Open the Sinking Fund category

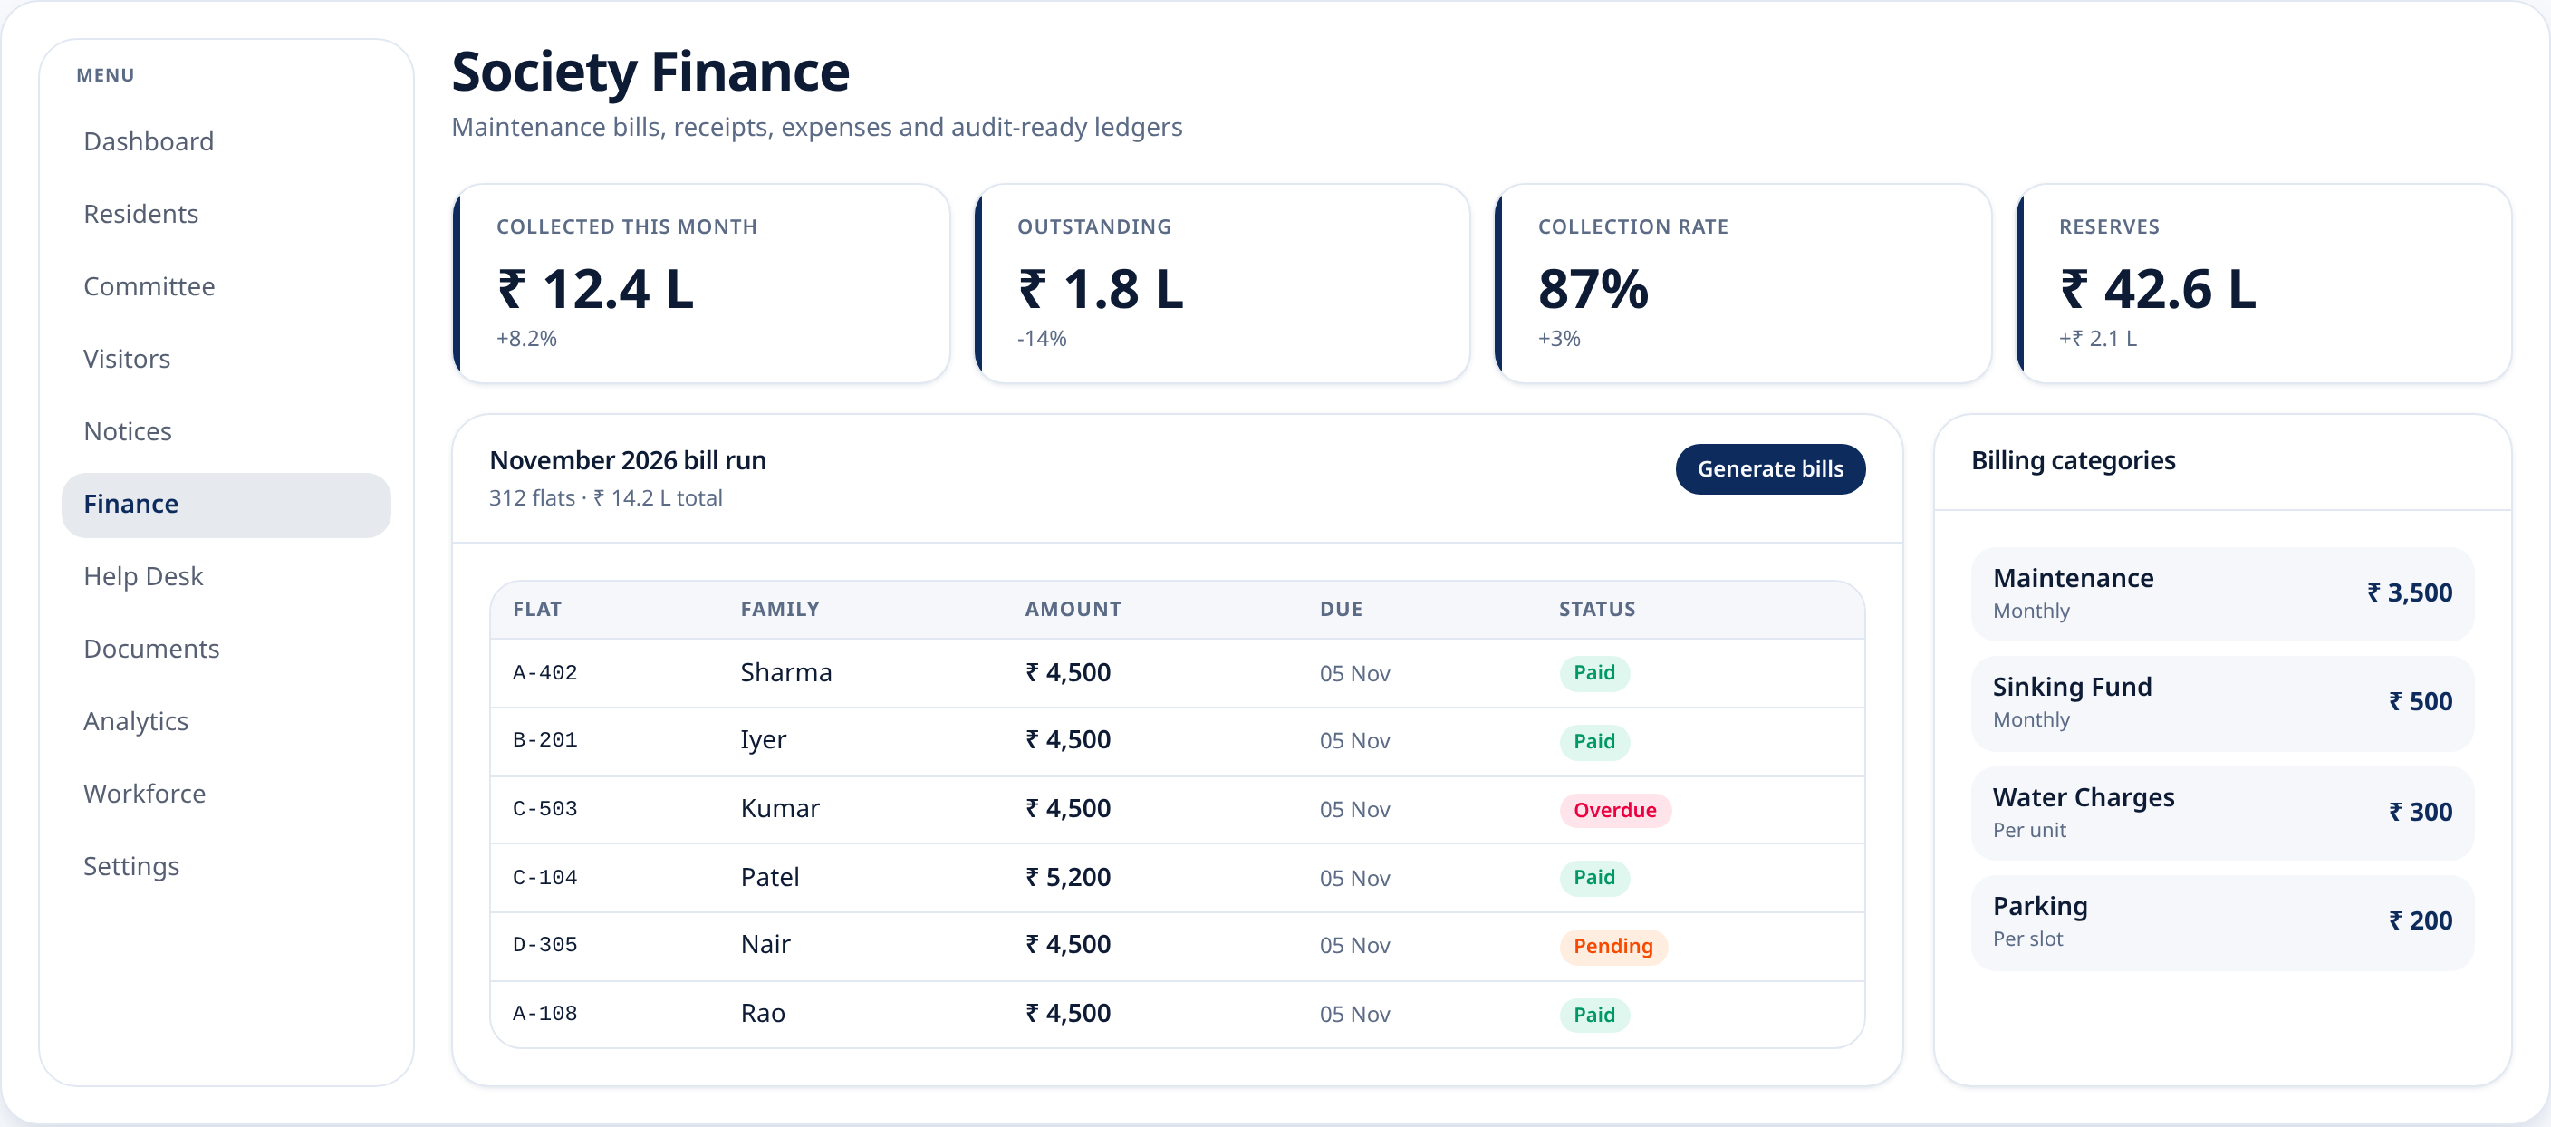[2222, 702]
